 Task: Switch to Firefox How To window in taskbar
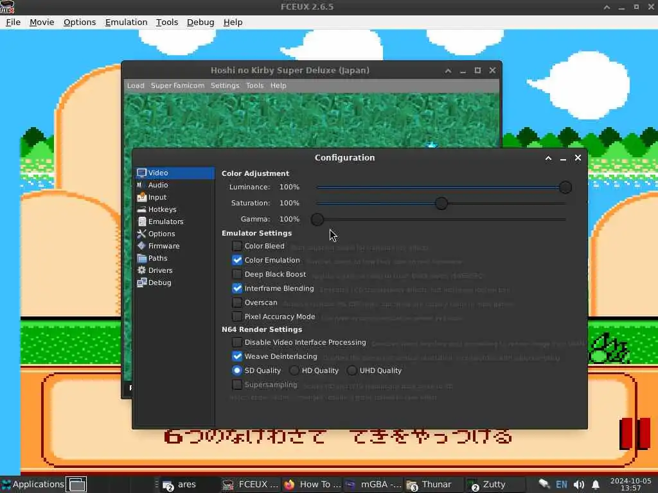313,485
